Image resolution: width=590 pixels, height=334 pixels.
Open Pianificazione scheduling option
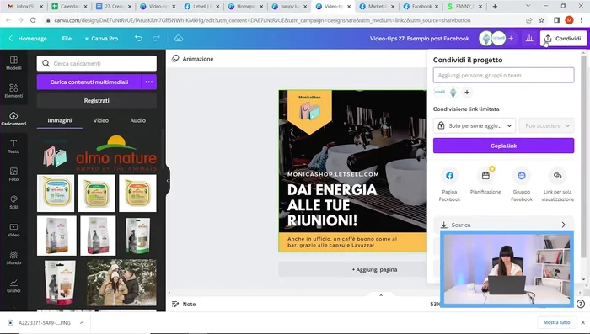click(485, 181)
